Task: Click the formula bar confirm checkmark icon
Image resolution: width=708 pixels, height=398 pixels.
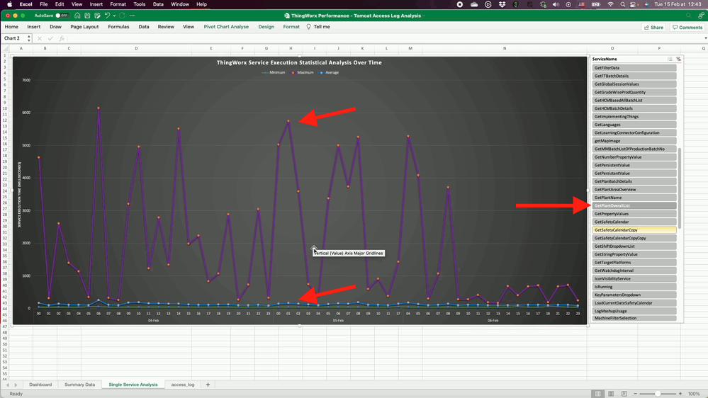Action: (x=50, y=38)
